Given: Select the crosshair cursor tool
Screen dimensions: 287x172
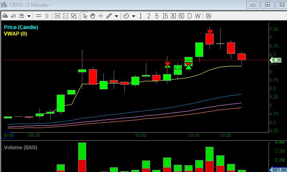Looking at the screenshot, I should pos(101,16).
